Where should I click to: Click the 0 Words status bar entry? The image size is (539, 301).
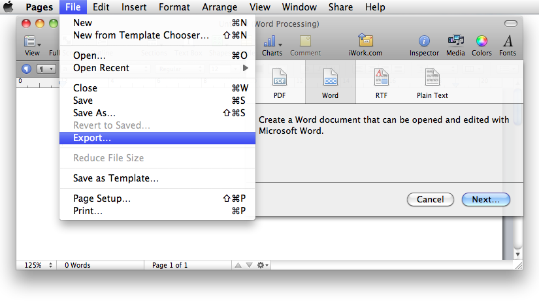pyautogui.click(x=78, y=265)
